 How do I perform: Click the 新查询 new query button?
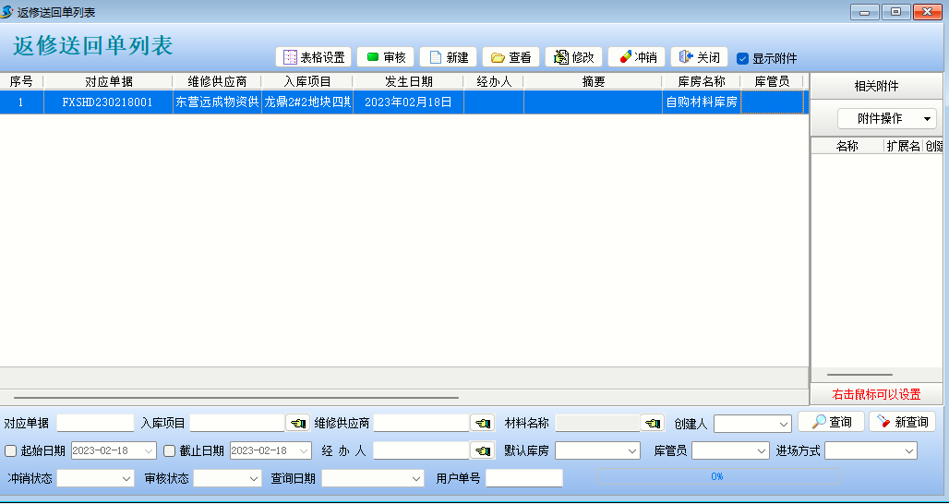pos(902,422)
